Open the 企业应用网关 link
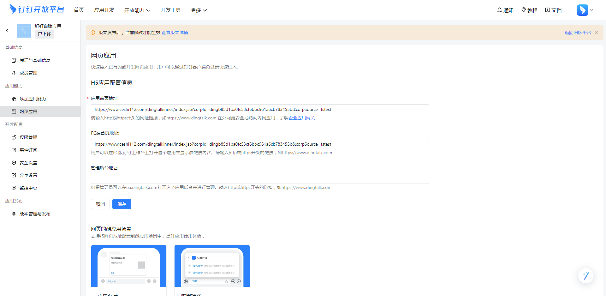 [x=302, y=118]
